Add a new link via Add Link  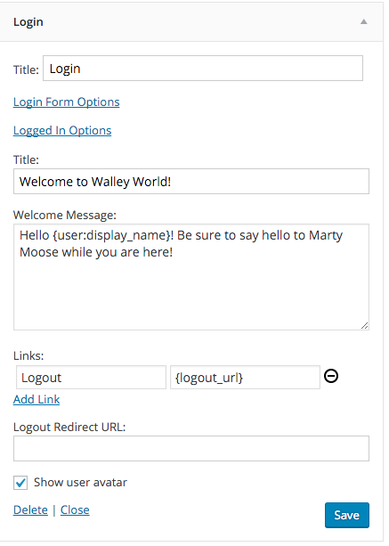pyautogui.click(x=36, y=399)
